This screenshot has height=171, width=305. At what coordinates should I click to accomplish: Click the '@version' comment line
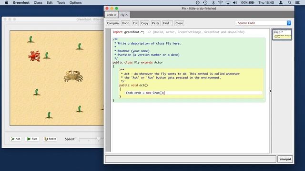148,55
